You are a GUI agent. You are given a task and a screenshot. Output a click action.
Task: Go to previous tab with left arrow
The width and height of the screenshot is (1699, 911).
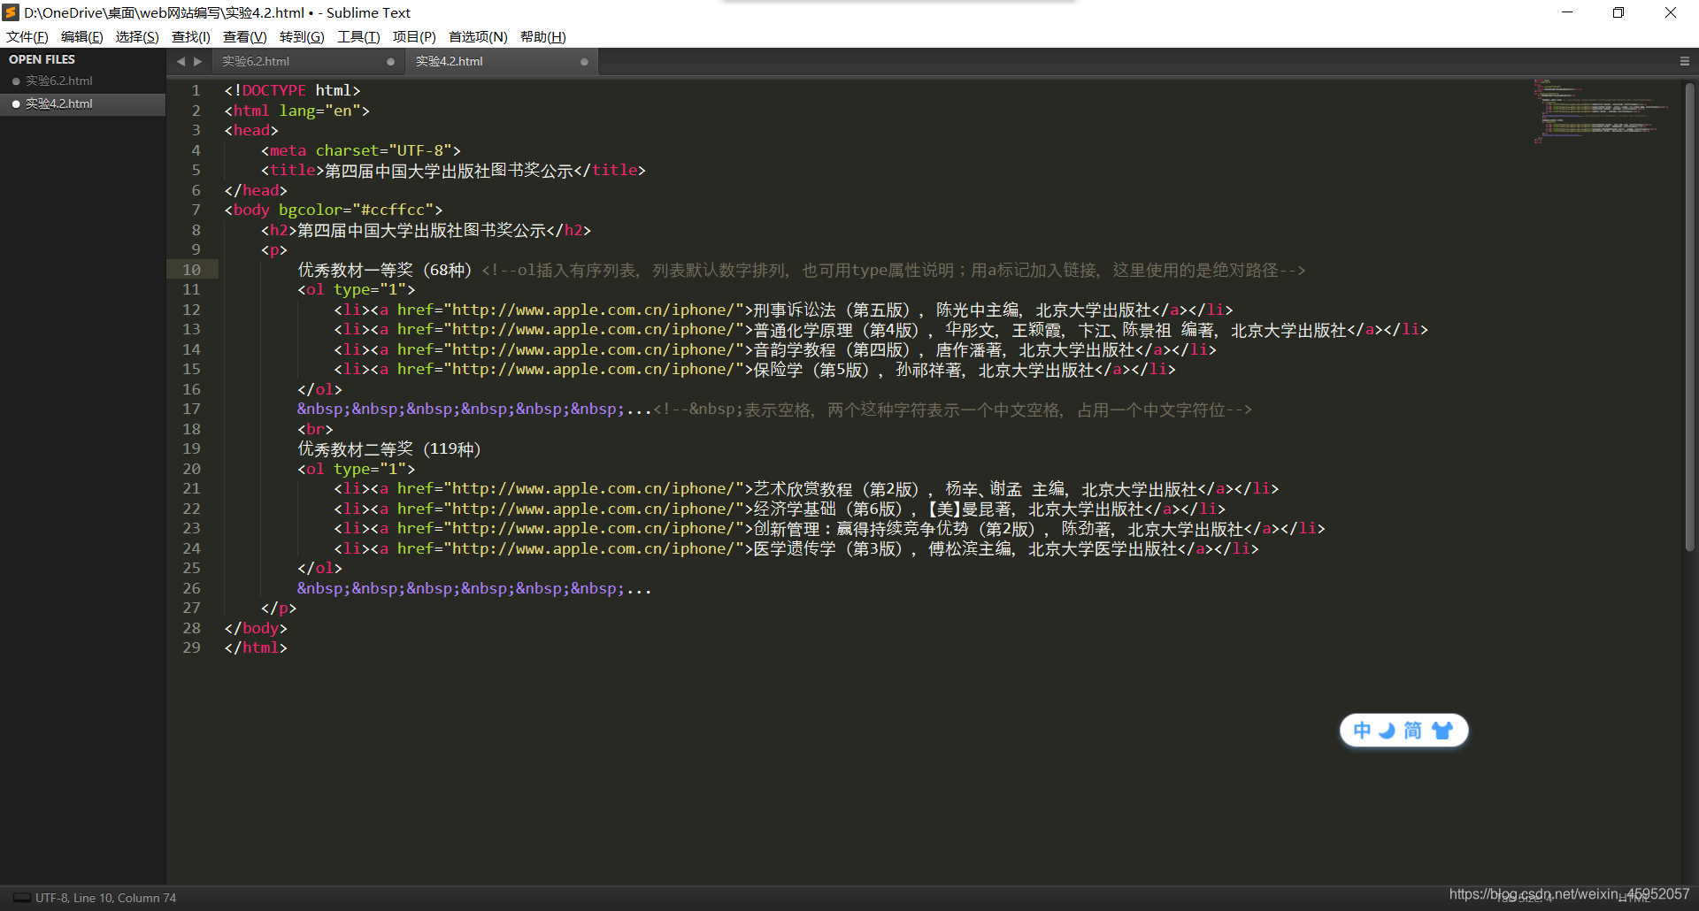coord(181,61)
